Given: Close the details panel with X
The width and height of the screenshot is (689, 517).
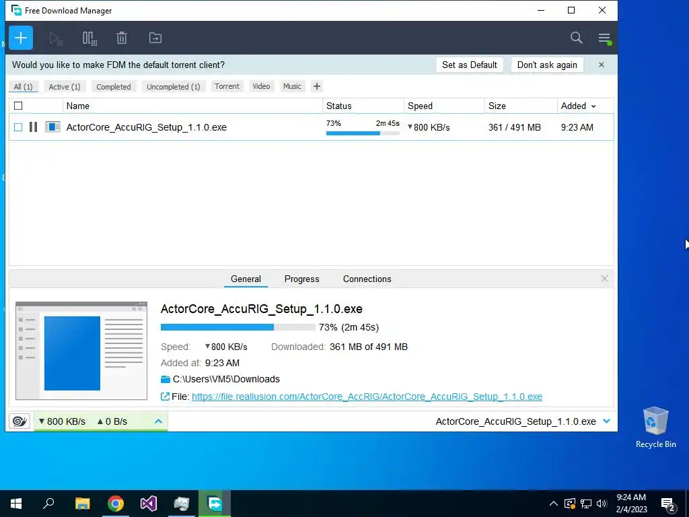Looking at the screenshot, I should click(604, 279).
